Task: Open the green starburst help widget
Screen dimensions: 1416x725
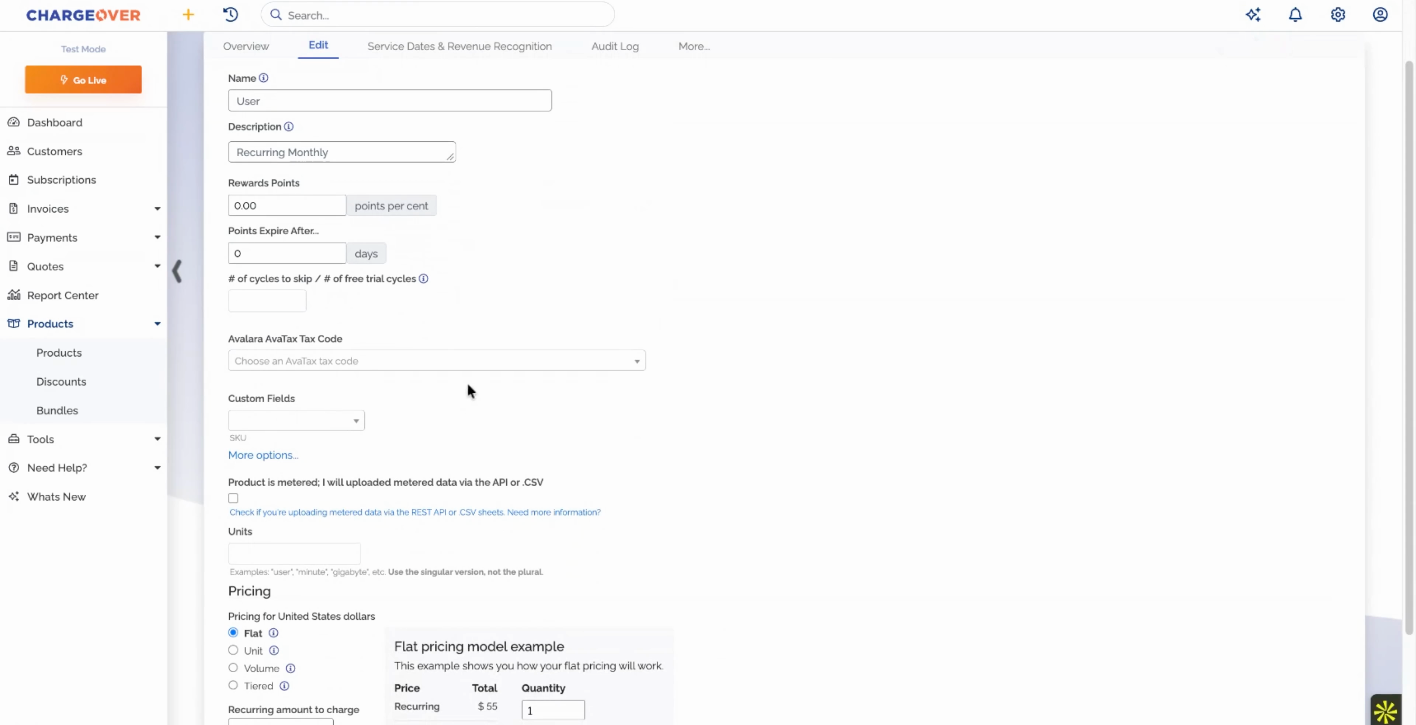Action: click(1385, 711)
